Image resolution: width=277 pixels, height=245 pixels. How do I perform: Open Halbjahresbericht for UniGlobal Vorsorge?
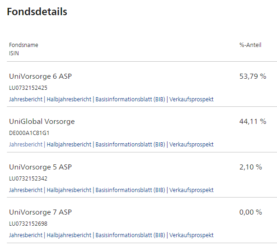(69, 145)
